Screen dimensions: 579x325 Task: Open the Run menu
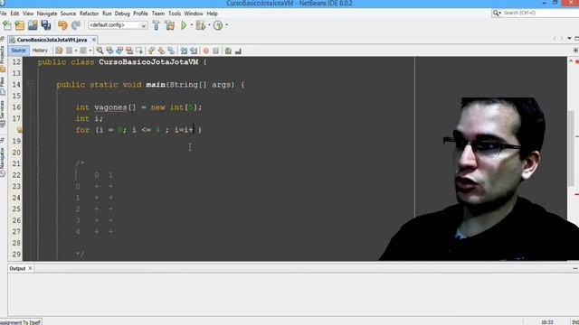tap(107, 14)
